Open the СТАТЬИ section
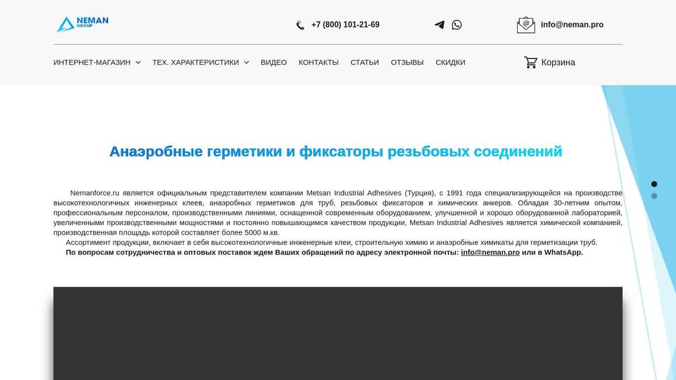Image resolution: width=676 pixels, height=380 pixels. (364, 62)
